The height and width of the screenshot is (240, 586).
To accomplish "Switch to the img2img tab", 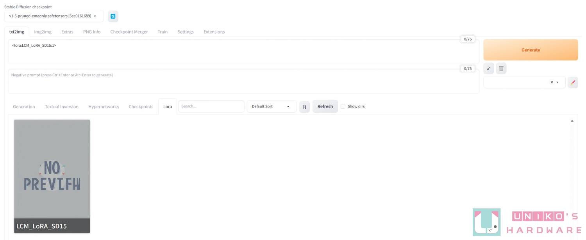I will pyautogui.click(x=43, y=32).
